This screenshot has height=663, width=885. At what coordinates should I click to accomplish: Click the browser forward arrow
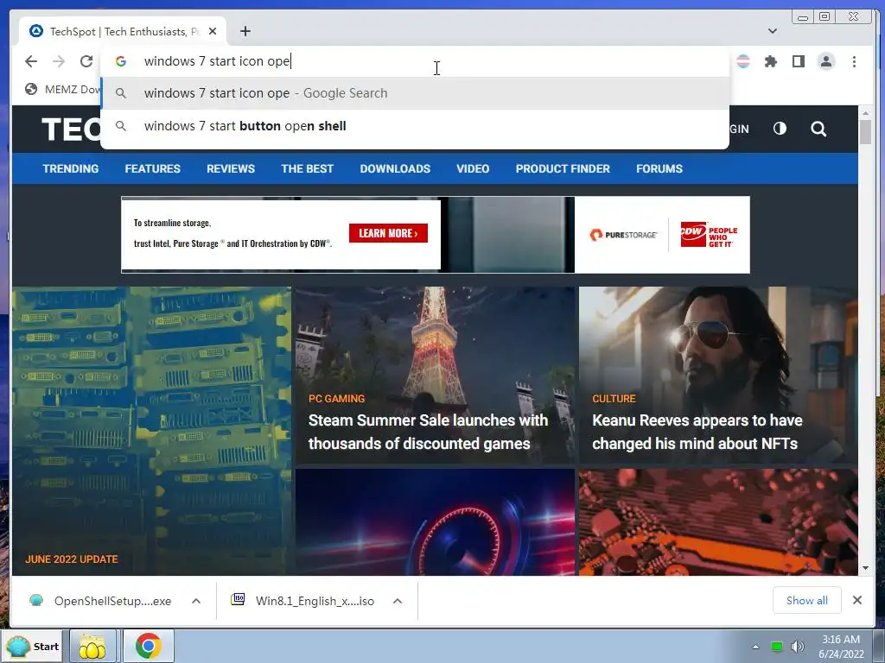coord(59,61)
